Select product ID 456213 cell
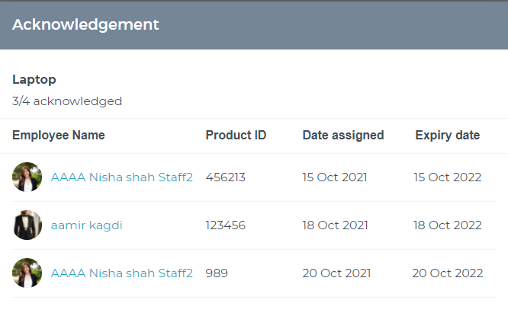The image size is (508, 329). click(226, 177)
